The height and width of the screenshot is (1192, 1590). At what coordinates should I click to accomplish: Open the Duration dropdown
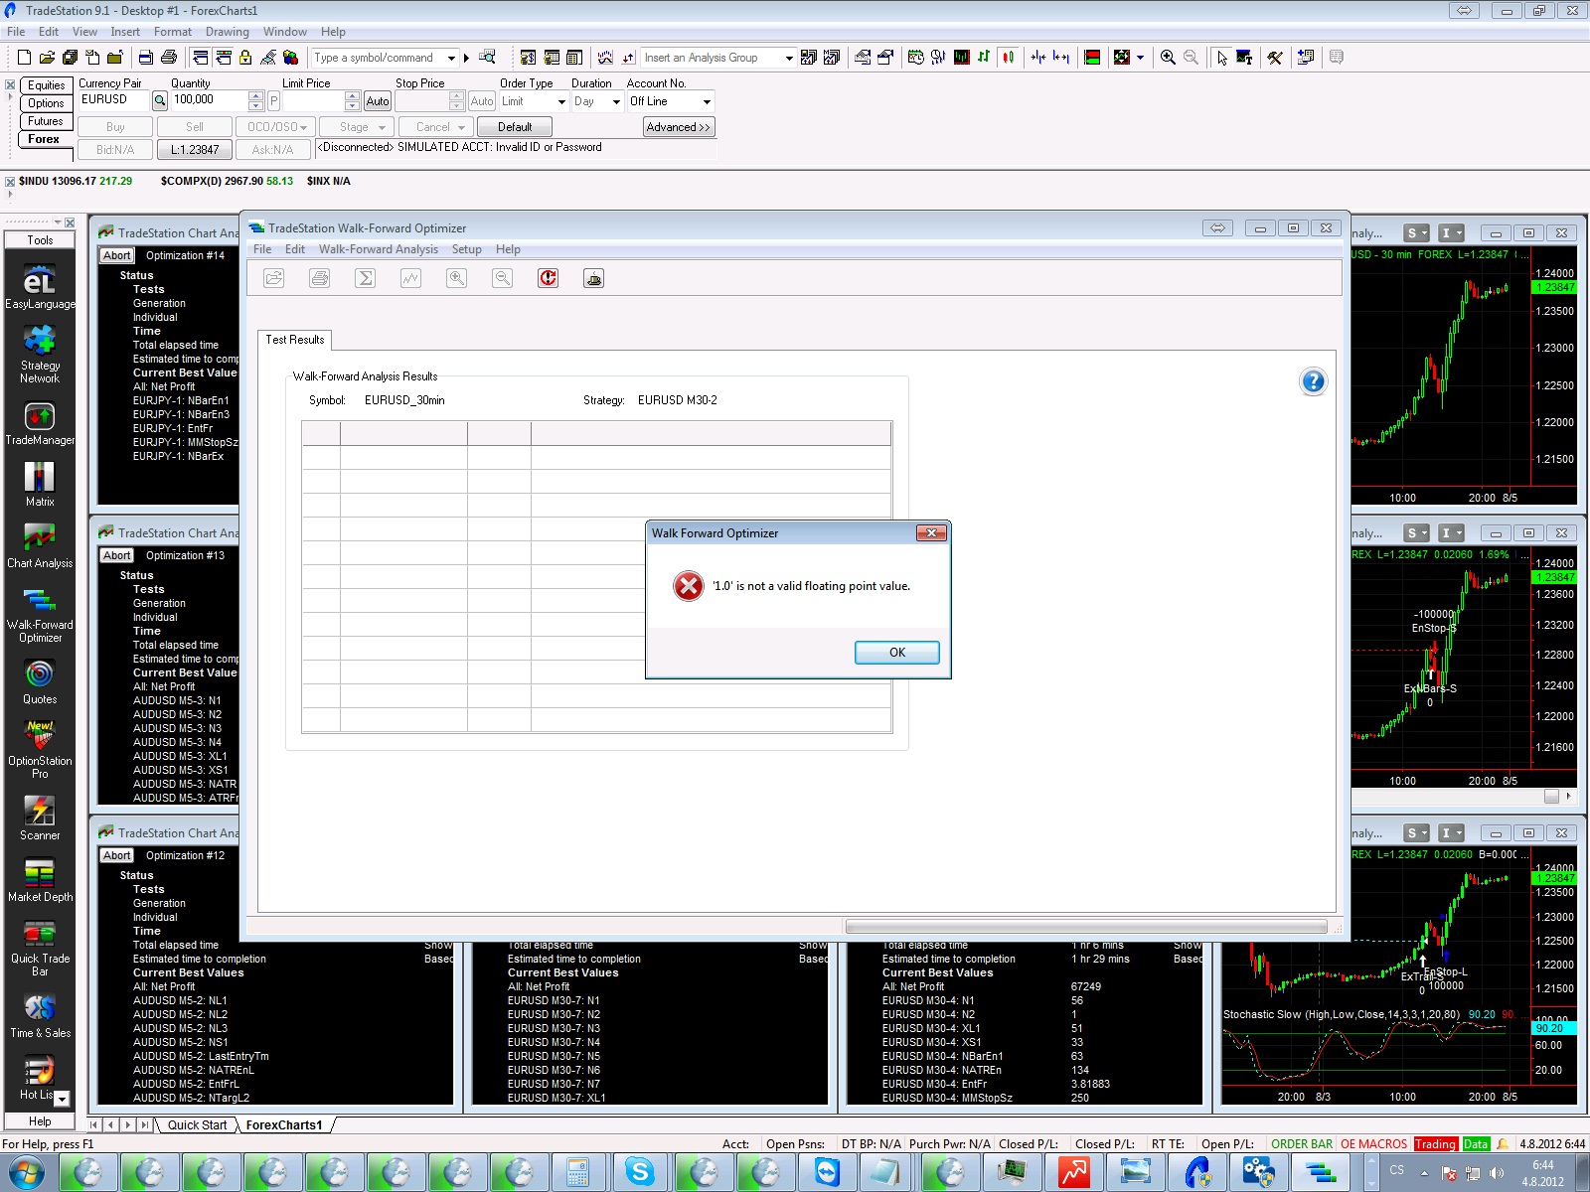point(616,101)
